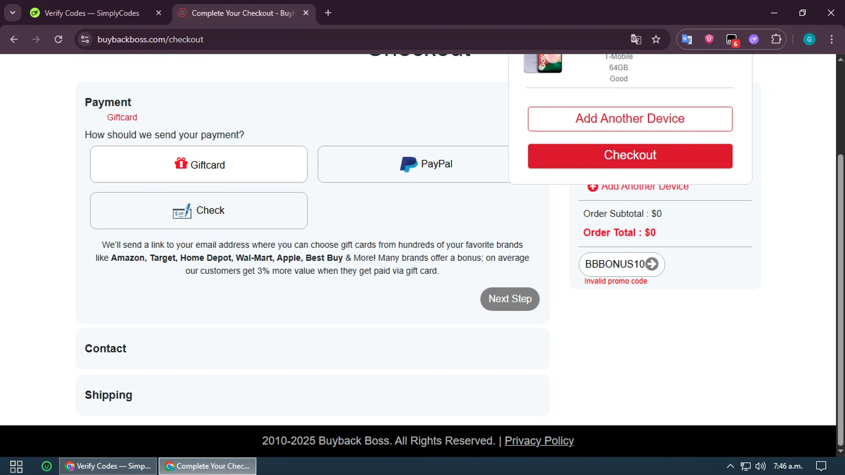
Task: Click the Giftcard gift box icon
Action: pos(181,163)
